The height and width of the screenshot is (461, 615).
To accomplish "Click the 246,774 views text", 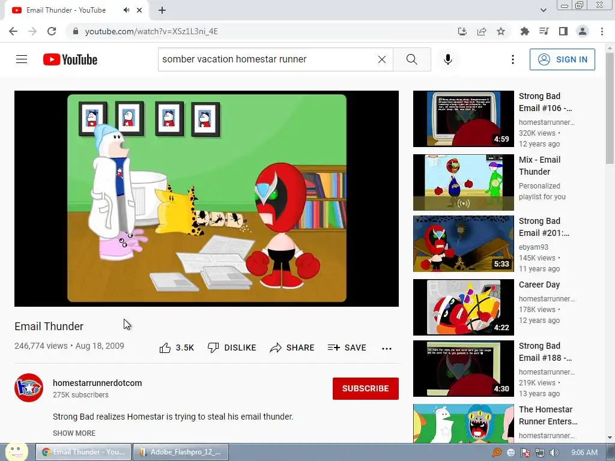I will pos(41,346).
